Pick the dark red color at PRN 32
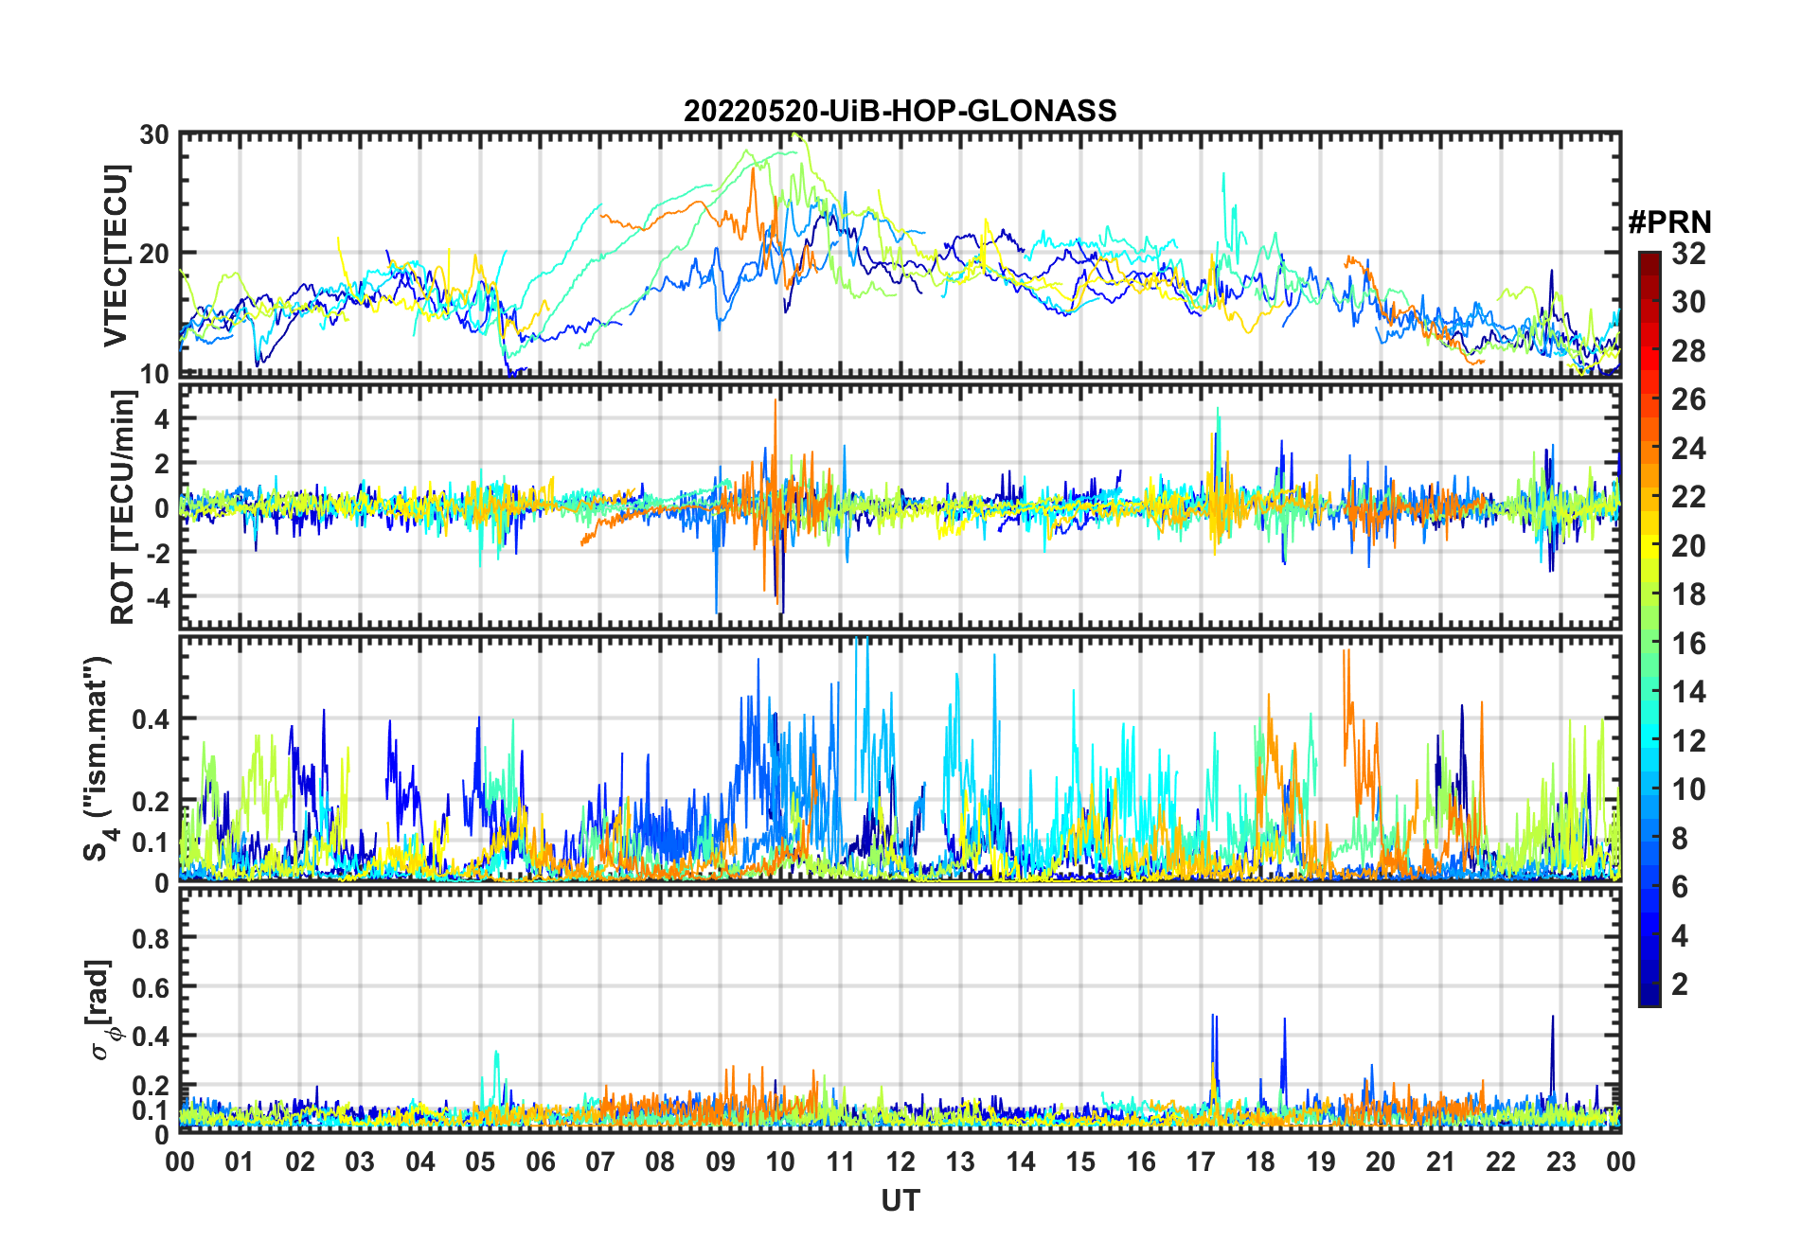1801x1259 pixels. (x=1649, y=255)
